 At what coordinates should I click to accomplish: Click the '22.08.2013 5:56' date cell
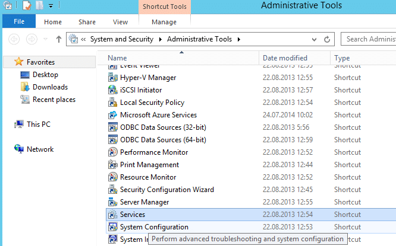286,127
